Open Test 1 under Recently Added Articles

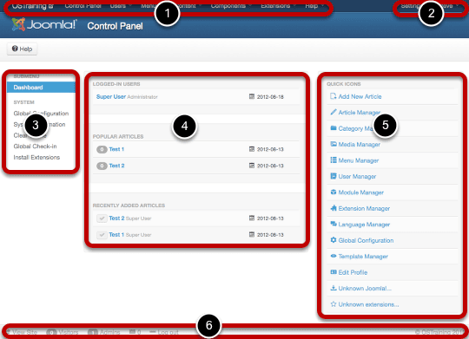[116, 234]
